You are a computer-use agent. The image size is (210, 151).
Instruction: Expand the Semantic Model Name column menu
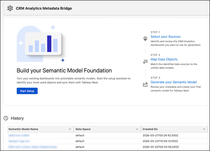(70, 129)
